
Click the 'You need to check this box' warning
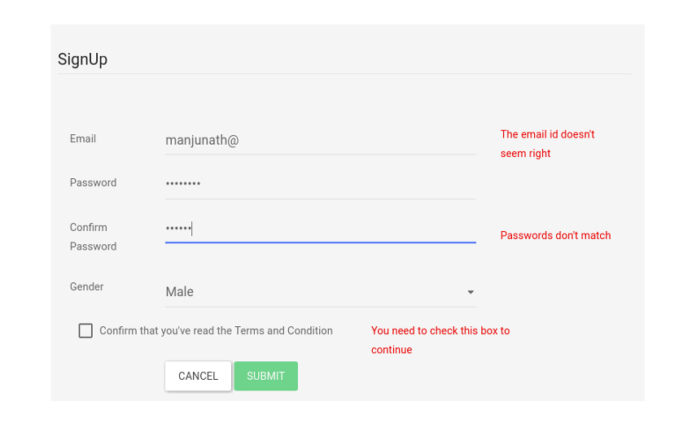440,340
